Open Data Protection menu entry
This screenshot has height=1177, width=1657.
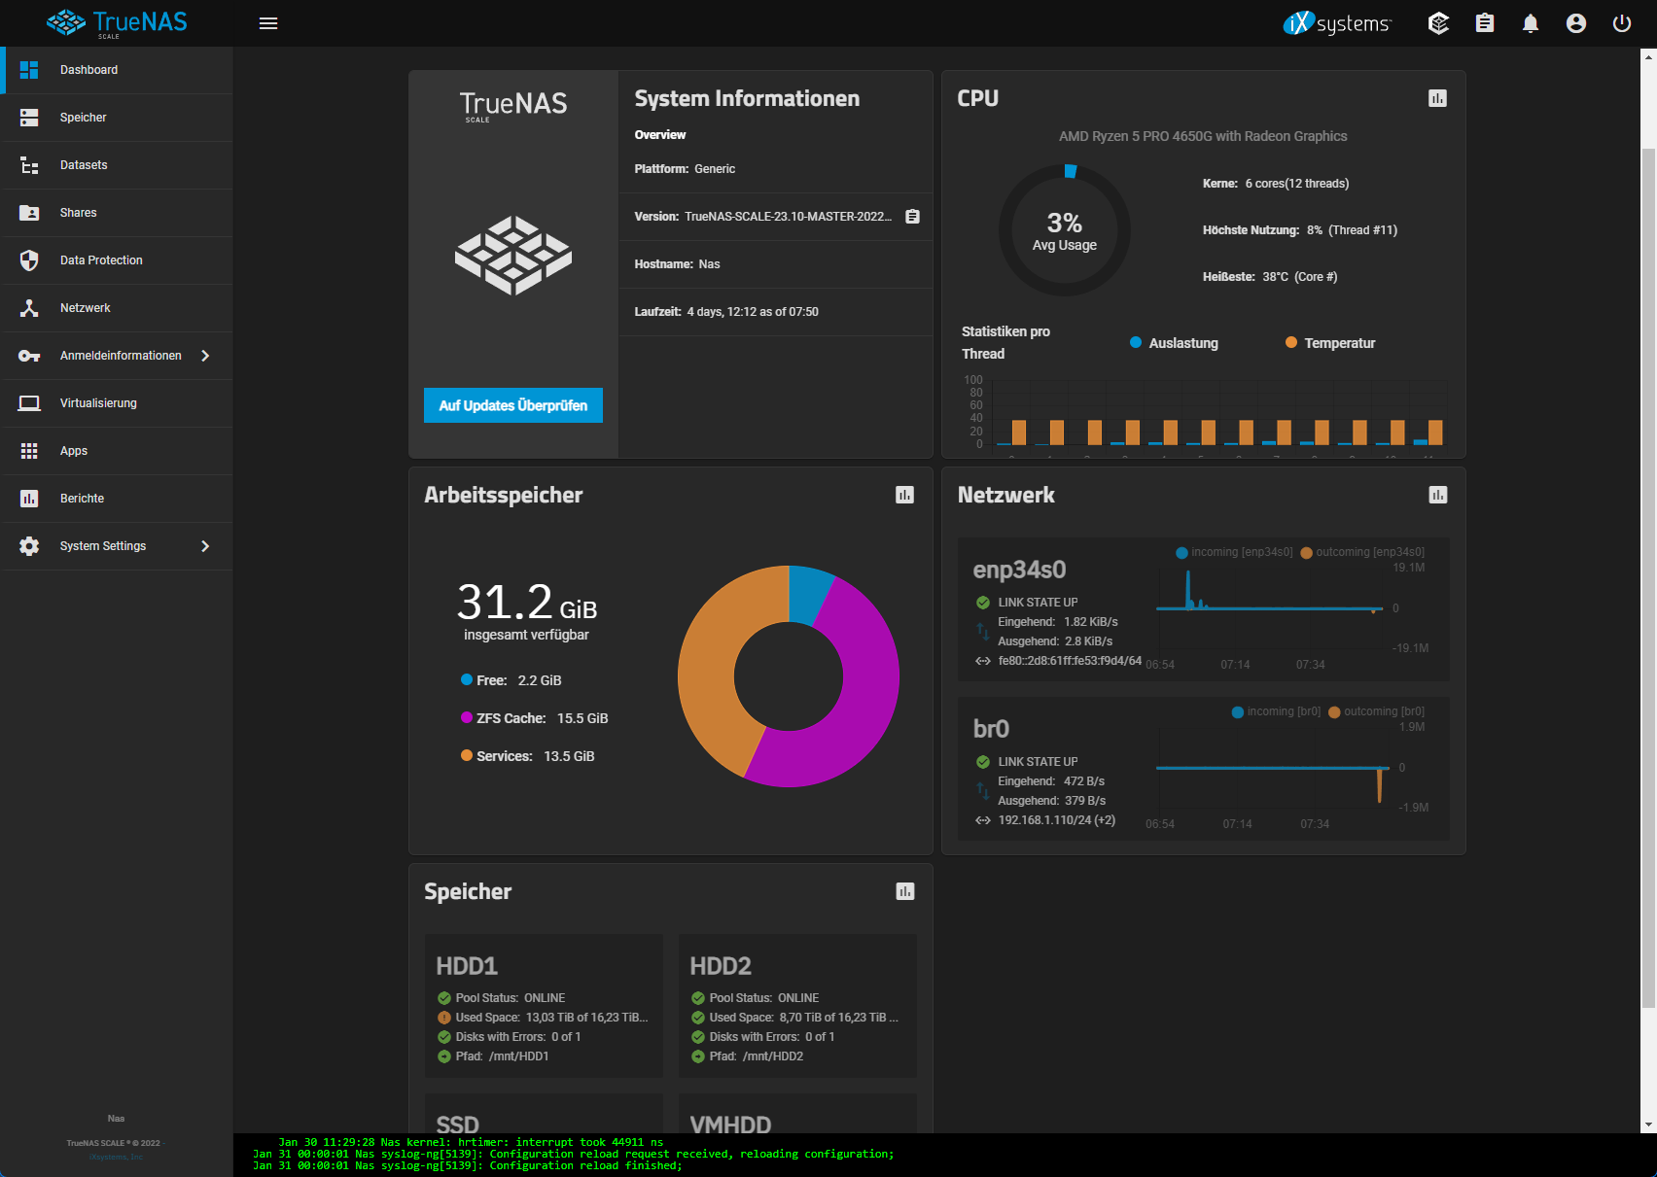click(x=117, y=260)
